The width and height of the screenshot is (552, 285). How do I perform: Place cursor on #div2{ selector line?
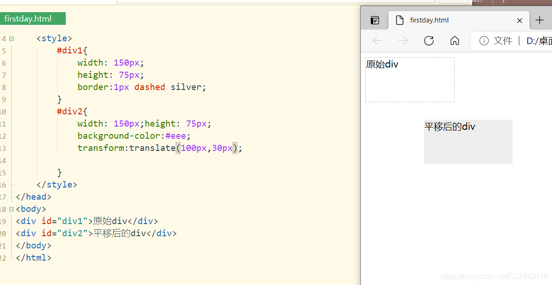point(72,112)
